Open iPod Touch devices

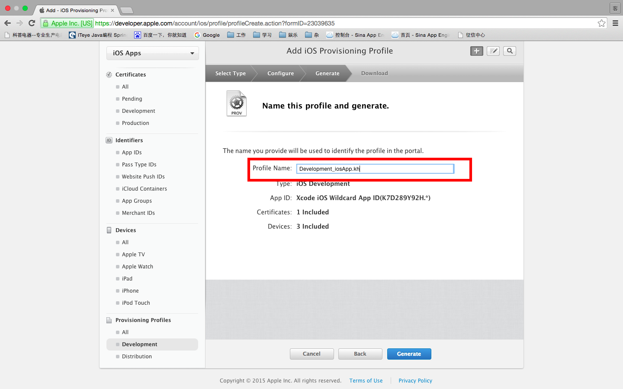[x=136, y=303]
